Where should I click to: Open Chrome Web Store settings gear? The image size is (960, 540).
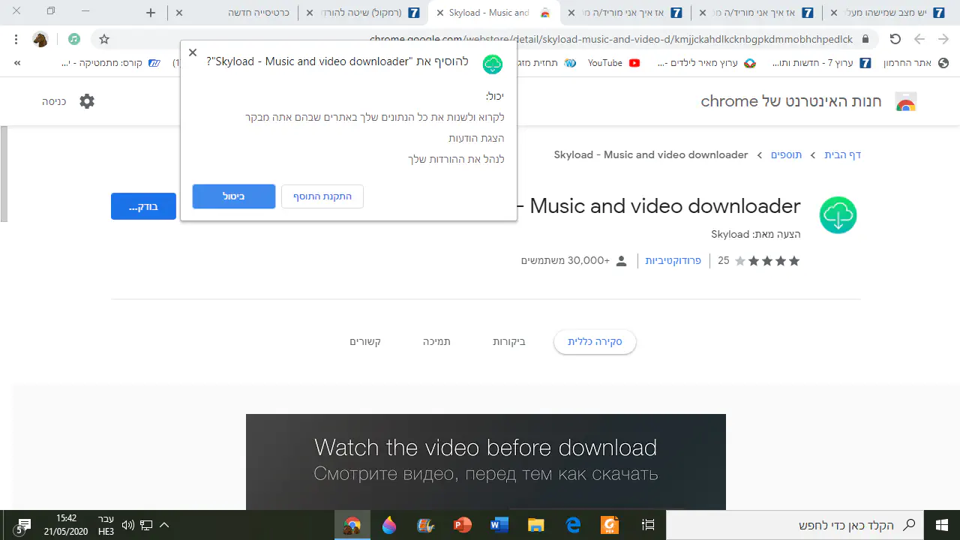87,101
